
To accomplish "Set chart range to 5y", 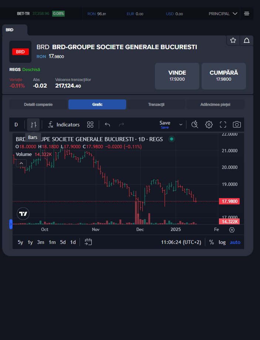I will coord(20,242).
